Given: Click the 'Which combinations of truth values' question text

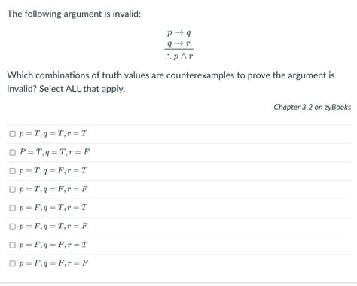Looking at the screenshot, I should point(171,82).
